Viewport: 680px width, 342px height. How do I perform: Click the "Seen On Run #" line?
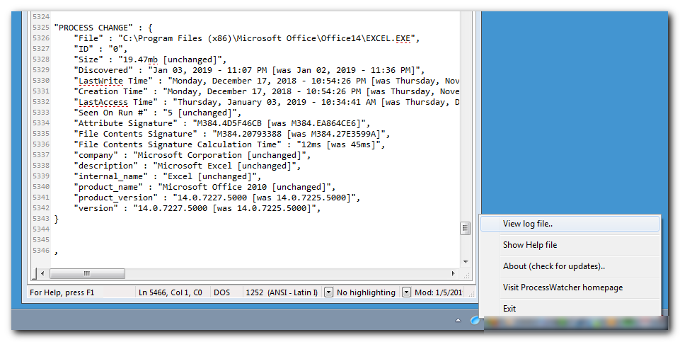point(157,113)
